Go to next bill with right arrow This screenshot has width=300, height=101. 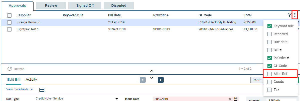[161, 80]
